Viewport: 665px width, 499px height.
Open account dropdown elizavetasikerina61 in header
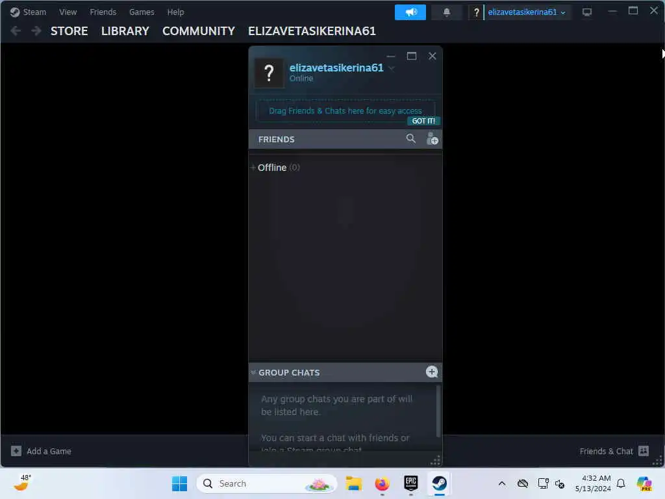(526, 12)
